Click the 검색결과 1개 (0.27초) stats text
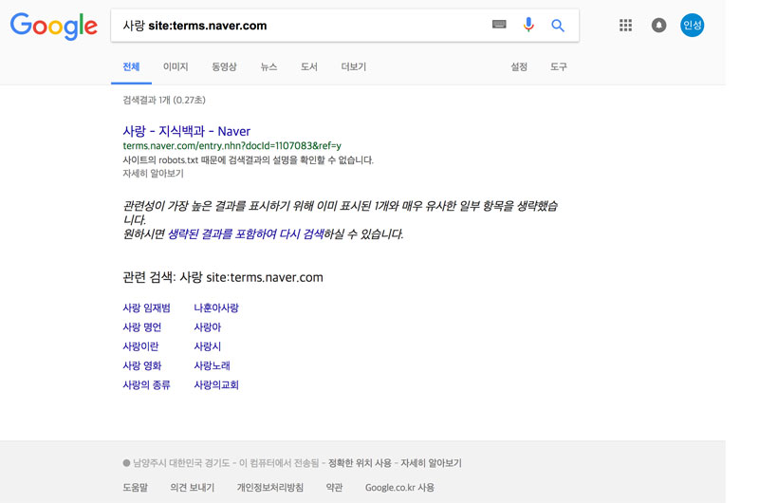The width and height of the screenshot is (759, 503). tap(164, 101)
